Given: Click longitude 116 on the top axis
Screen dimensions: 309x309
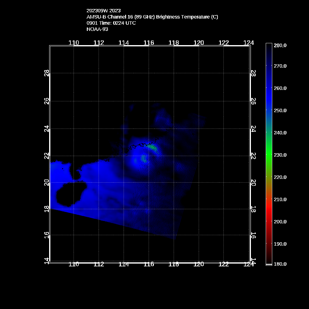Looking at the screenshot, I should coord(149,43).
